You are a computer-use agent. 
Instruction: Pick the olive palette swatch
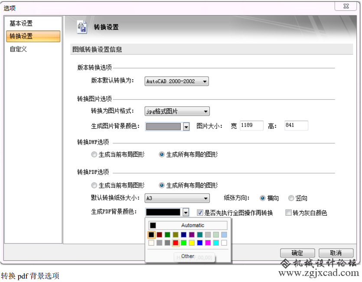coord(176,235)
